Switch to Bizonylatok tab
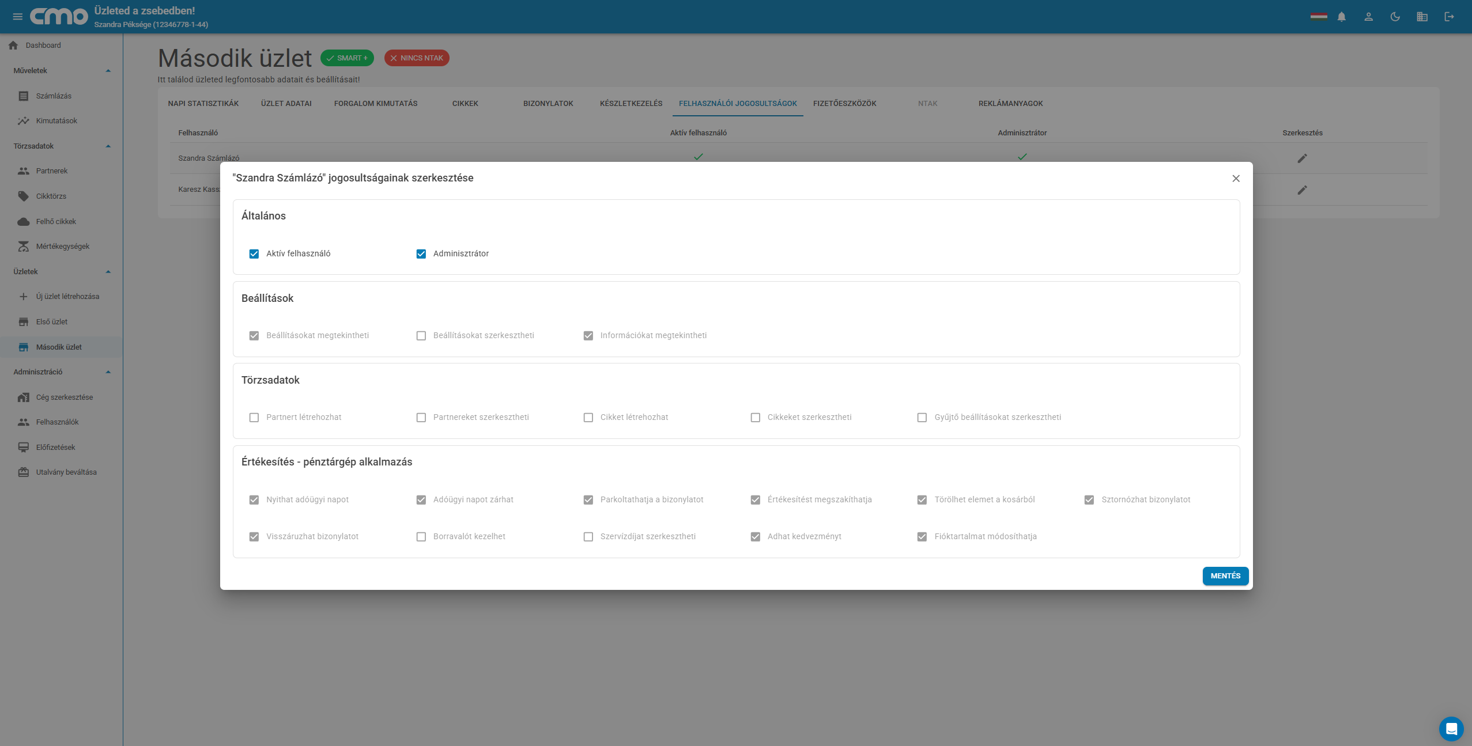The height and width of the screenshot is (746, 1472). point(548,104)
